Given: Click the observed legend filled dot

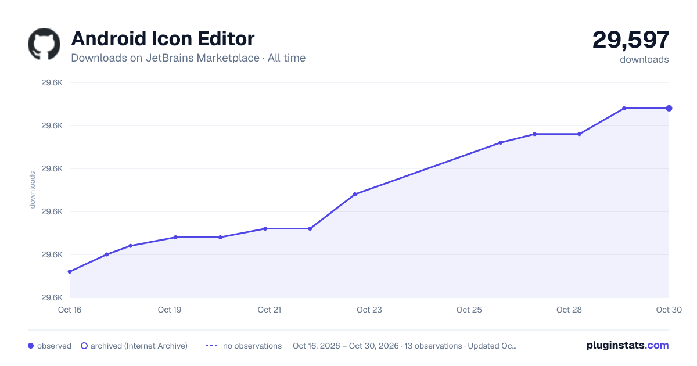Looking at the screenshot, I should coord(31,346).
